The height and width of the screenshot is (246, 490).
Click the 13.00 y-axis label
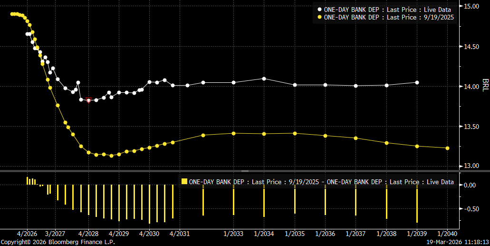click(471, 166)
